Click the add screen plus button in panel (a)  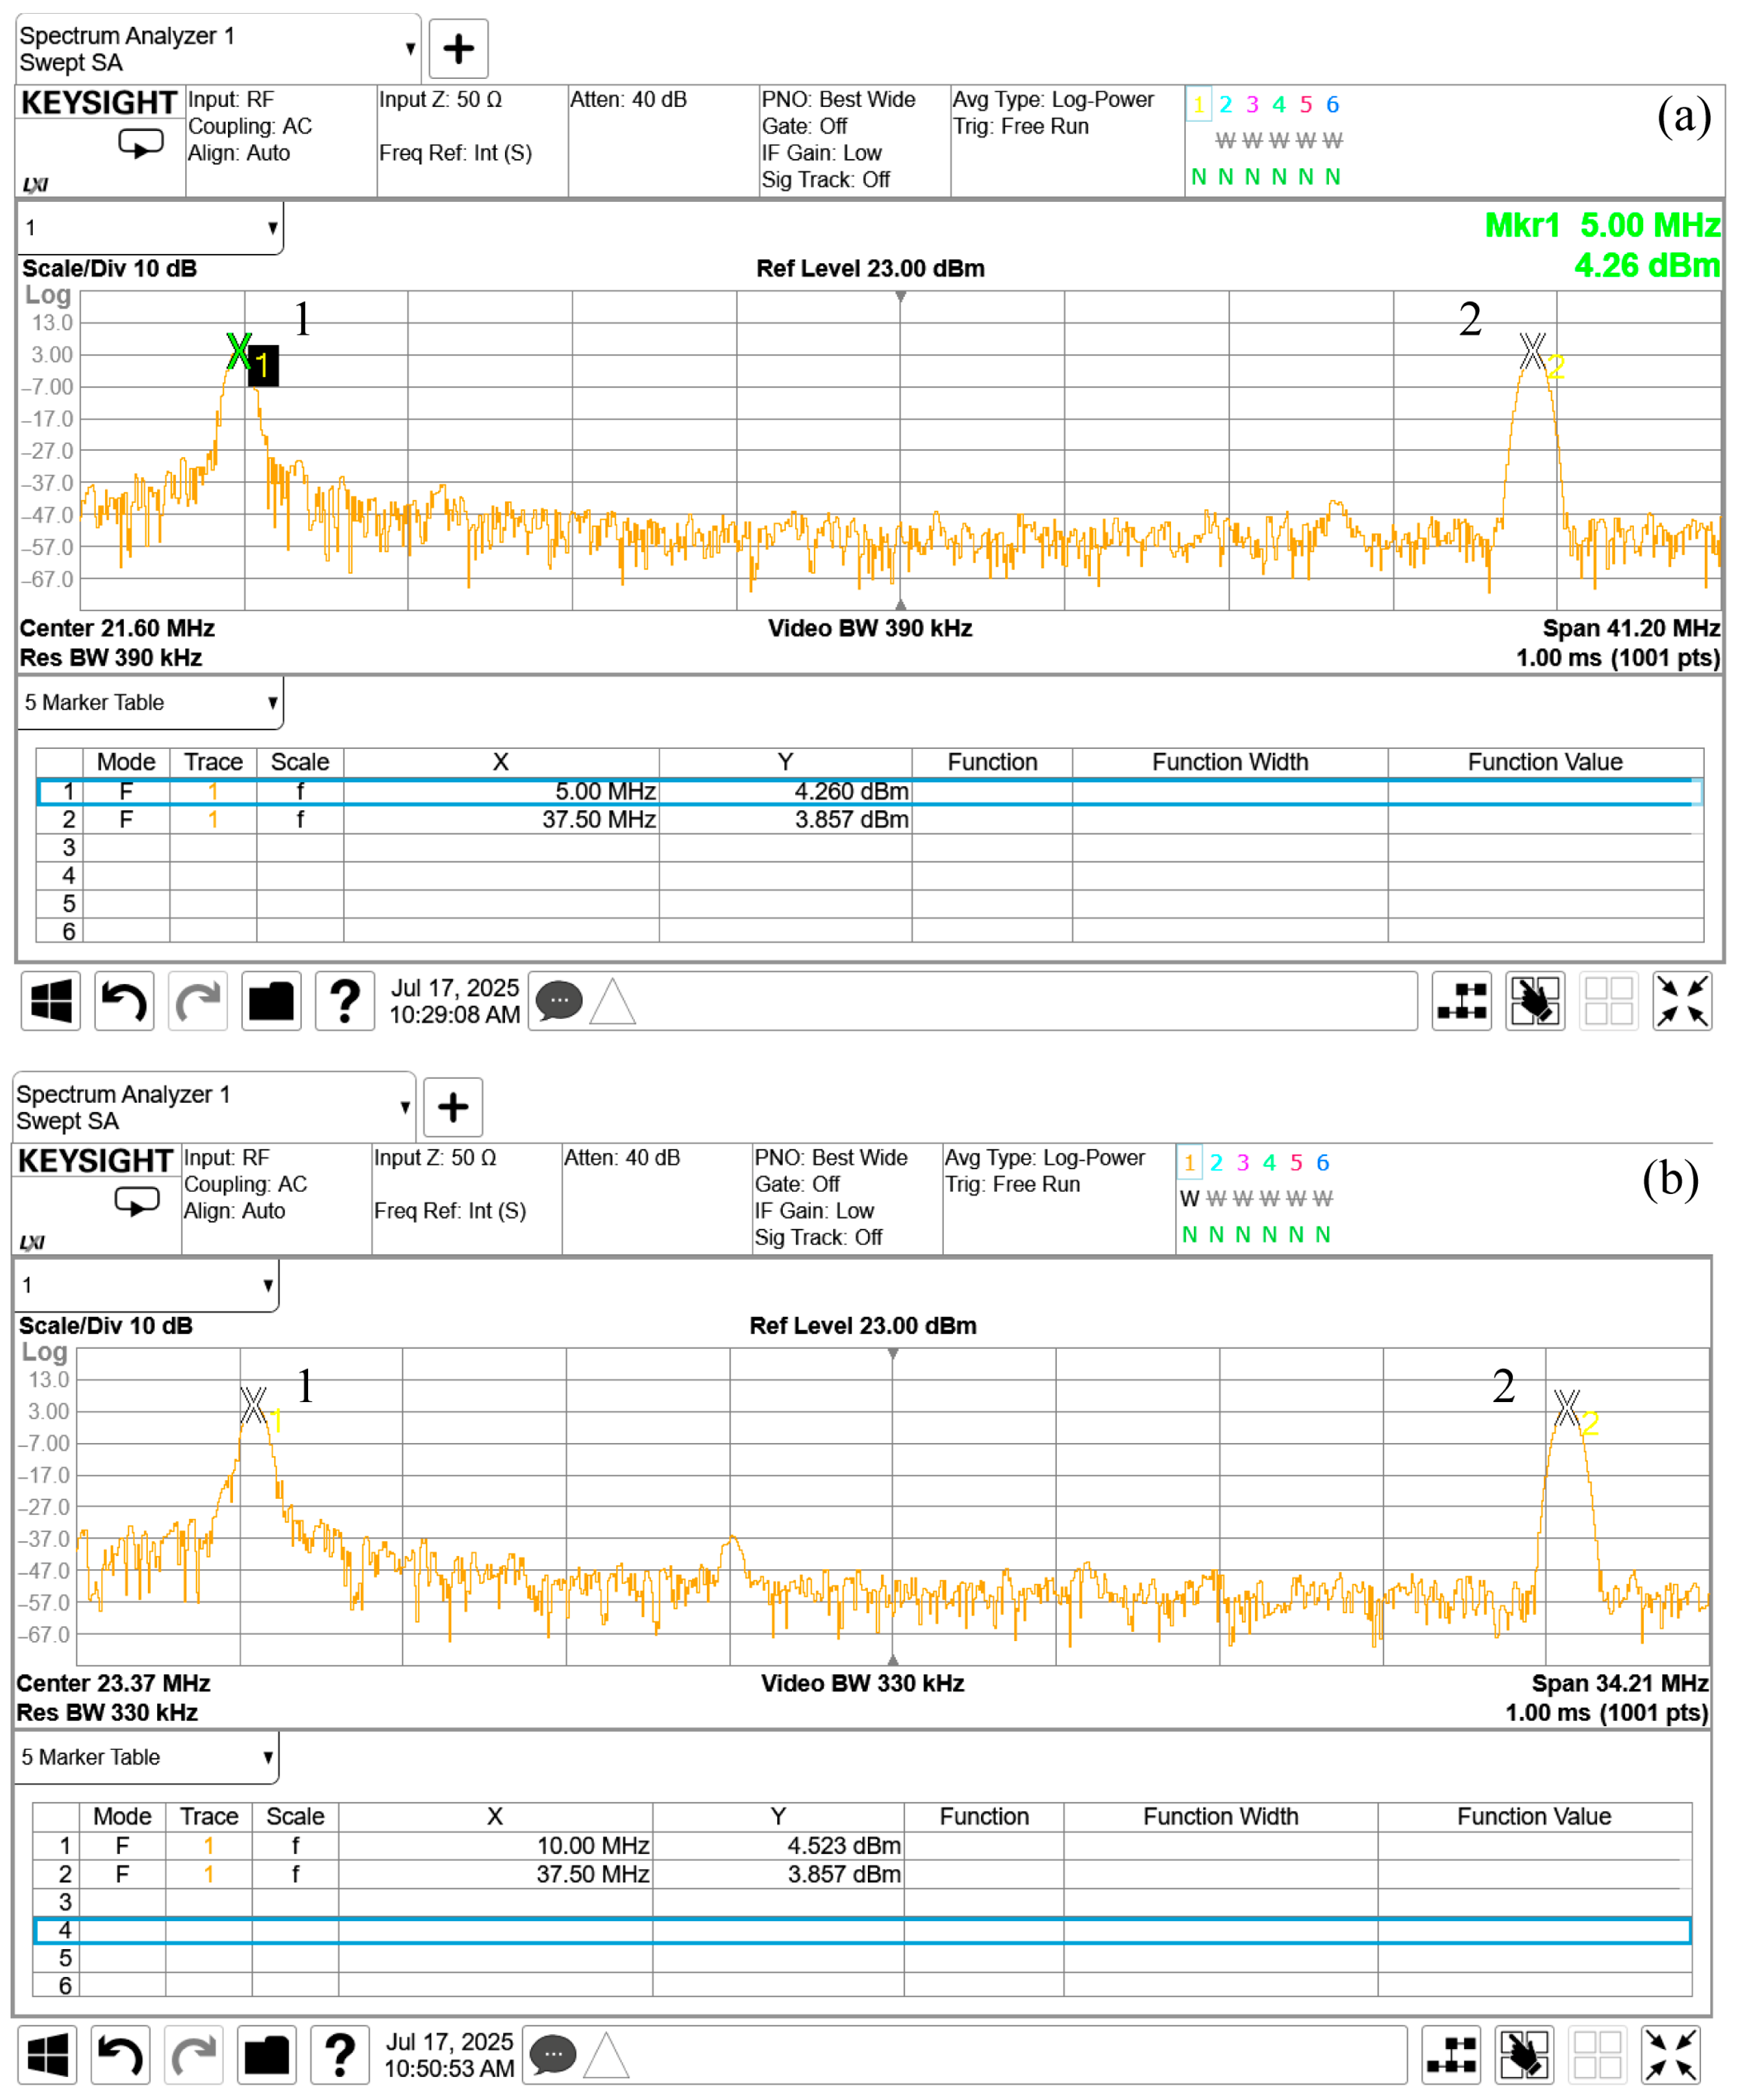click(458, 48)
